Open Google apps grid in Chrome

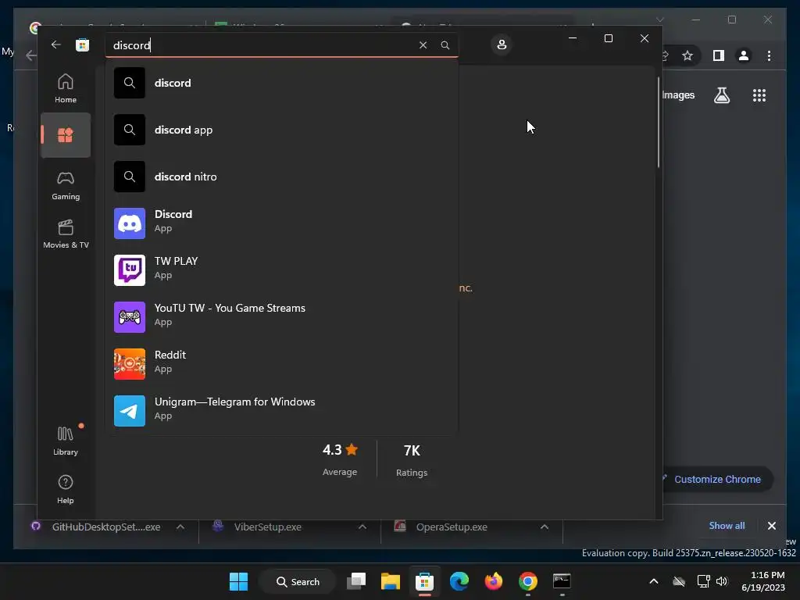759,95
